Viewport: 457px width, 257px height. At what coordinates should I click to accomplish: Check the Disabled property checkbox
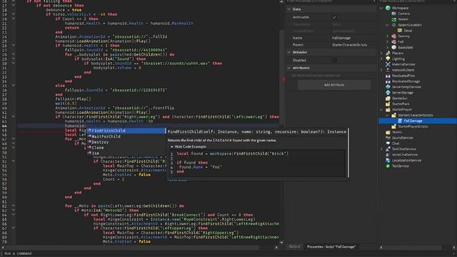coord(334,60)
